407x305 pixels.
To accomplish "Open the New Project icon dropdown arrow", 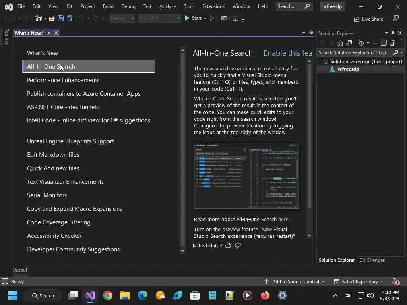I will pyautogui.click(x=45, y=18).
